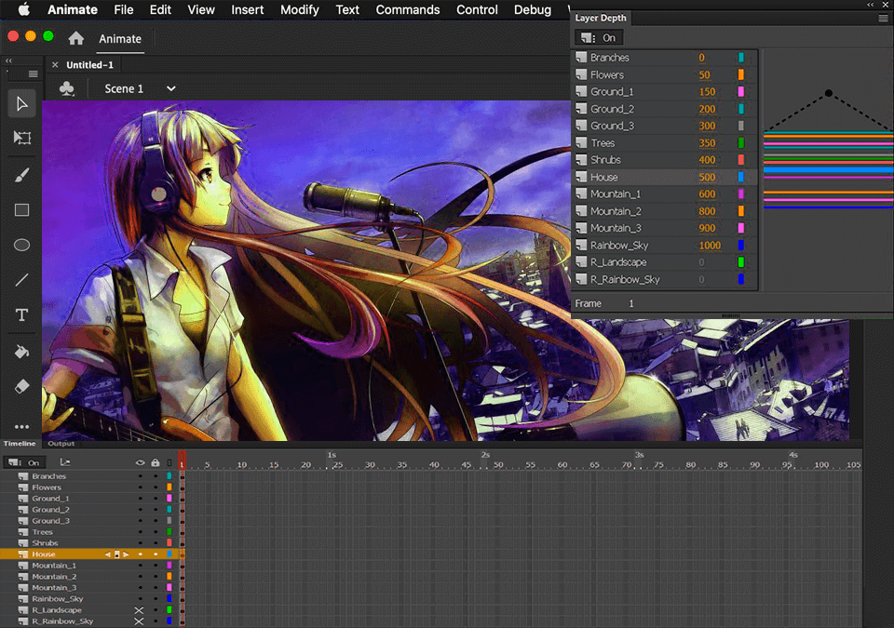Viewport: 894px width, 628px height.
Task: Choose the Paint Bucket tool
Action: pyautogui.click(x=21, y=352)
